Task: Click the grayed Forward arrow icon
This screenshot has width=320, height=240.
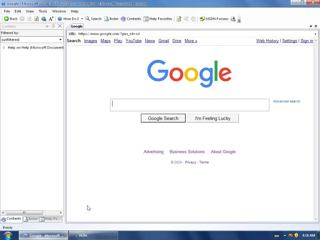Action: point(22,19)
